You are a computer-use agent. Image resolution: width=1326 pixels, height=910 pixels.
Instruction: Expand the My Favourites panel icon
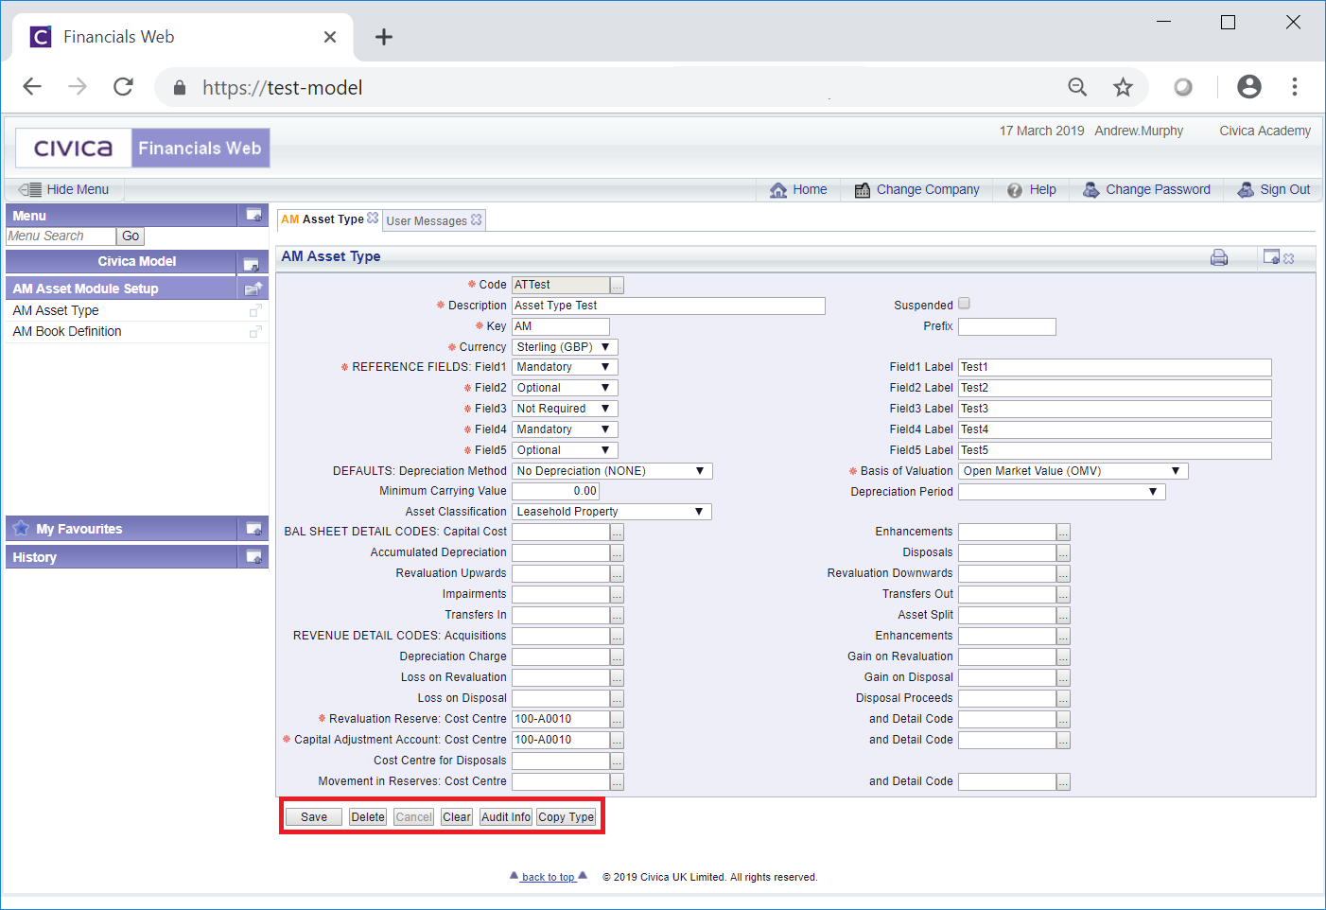[253, 529]
